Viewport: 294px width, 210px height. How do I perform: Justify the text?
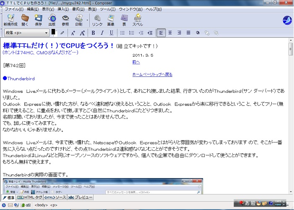188,33
